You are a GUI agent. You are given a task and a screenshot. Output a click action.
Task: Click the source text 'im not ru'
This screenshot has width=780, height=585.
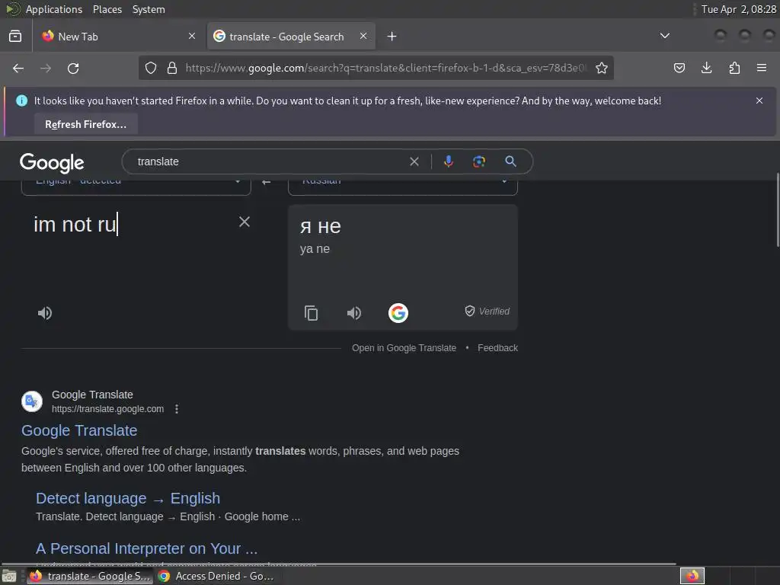75,225
